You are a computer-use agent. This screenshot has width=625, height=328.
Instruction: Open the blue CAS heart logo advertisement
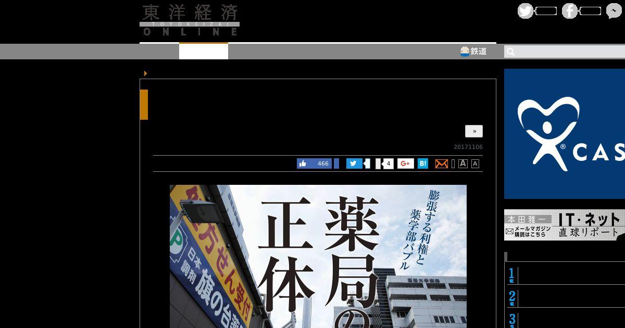[565, 134]
